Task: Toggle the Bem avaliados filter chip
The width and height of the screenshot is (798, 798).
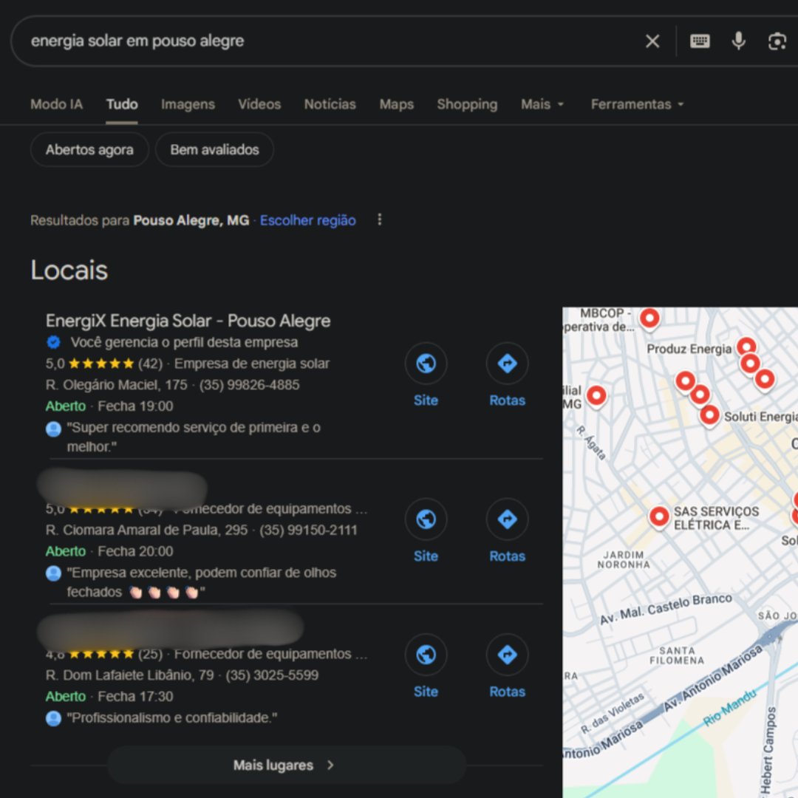Action: pyautogui.click(x=214, y=150)
